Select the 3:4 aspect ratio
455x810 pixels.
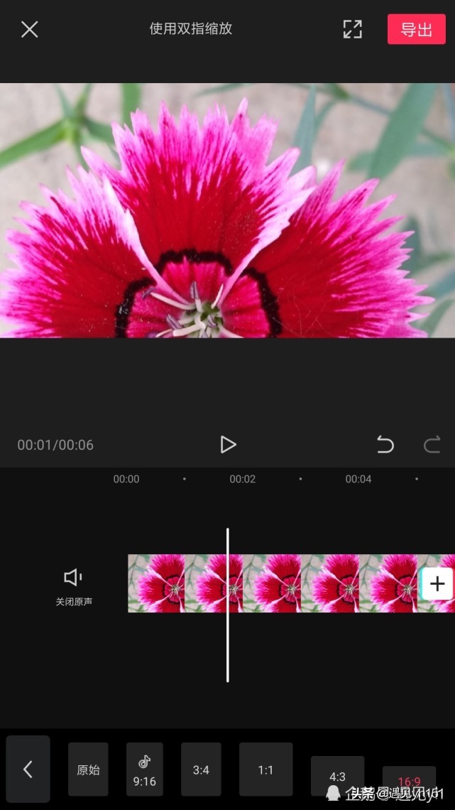click(201, 769)
